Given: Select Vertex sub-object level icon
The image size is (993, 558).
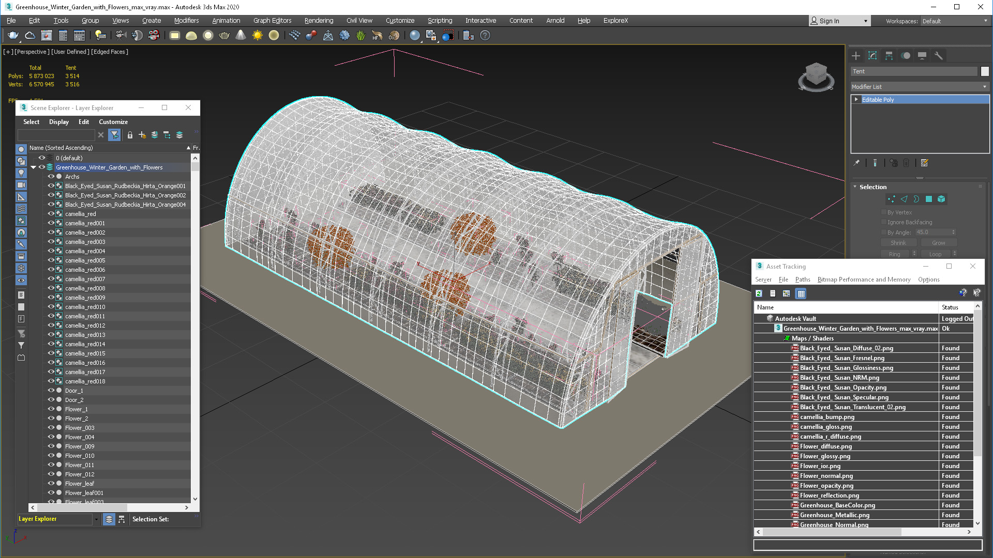Looking at the screenshot, I should (x=891, y=199).
